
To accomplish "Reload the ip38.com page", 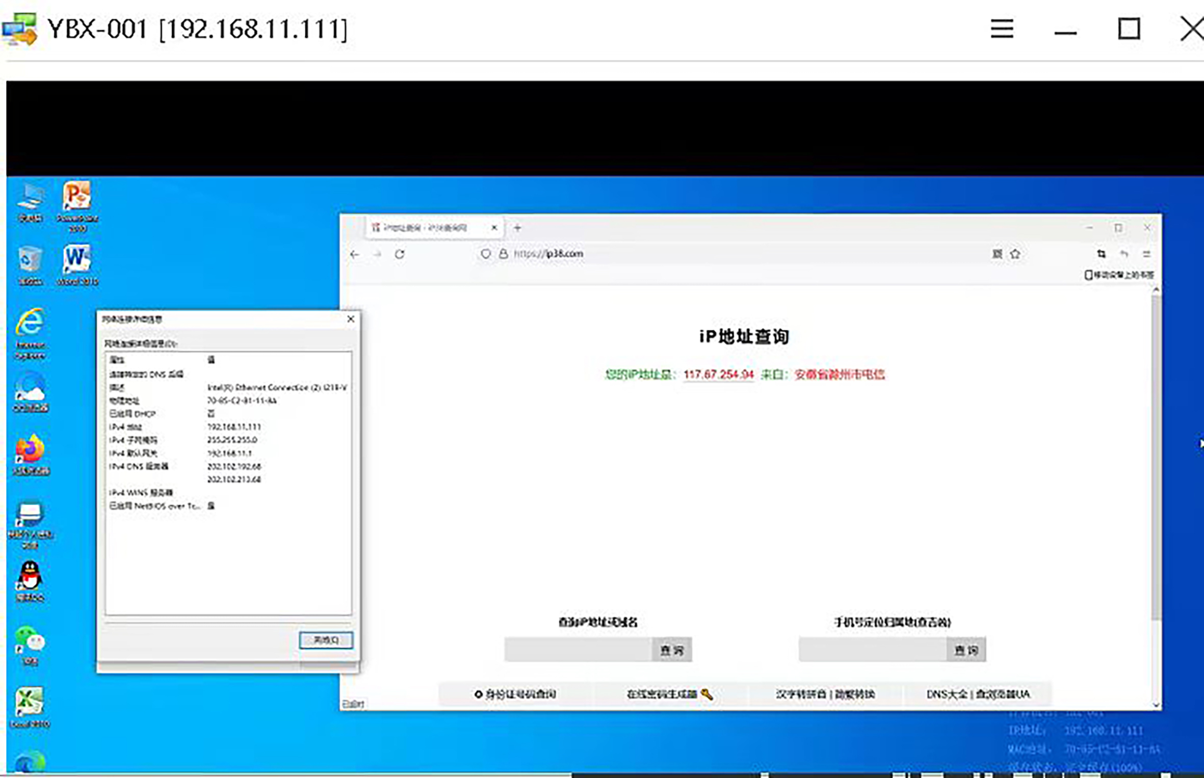I will click(400, 254).
